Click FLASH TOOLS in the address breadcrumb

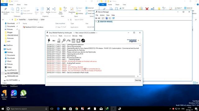tap(33, 20)
